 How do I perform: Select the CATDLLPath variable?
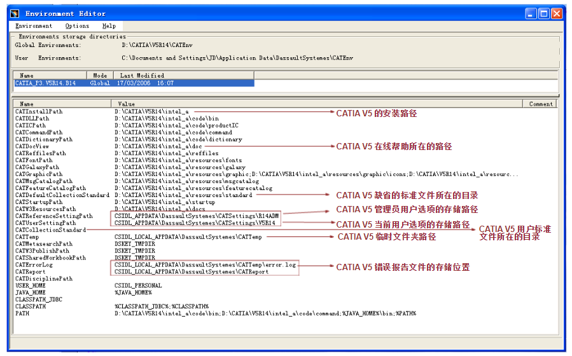tap(32, 118)
